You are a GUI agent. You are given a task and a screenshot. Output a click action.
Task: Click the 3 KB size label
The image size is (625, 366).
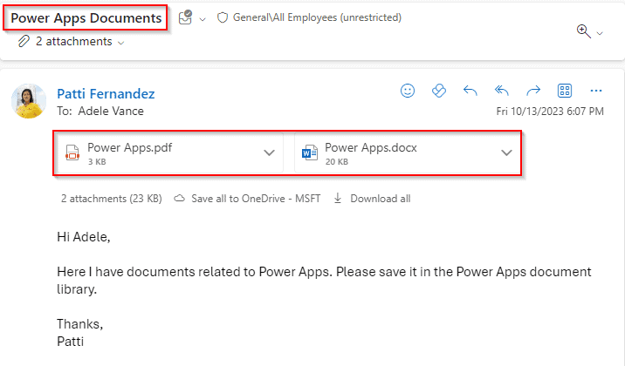coord(97,161)
